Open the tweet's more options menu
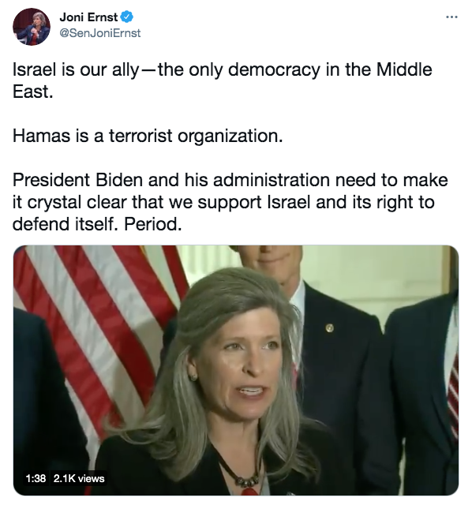The image size is (472, 505). pyautogui.click(x=451, y=17)
